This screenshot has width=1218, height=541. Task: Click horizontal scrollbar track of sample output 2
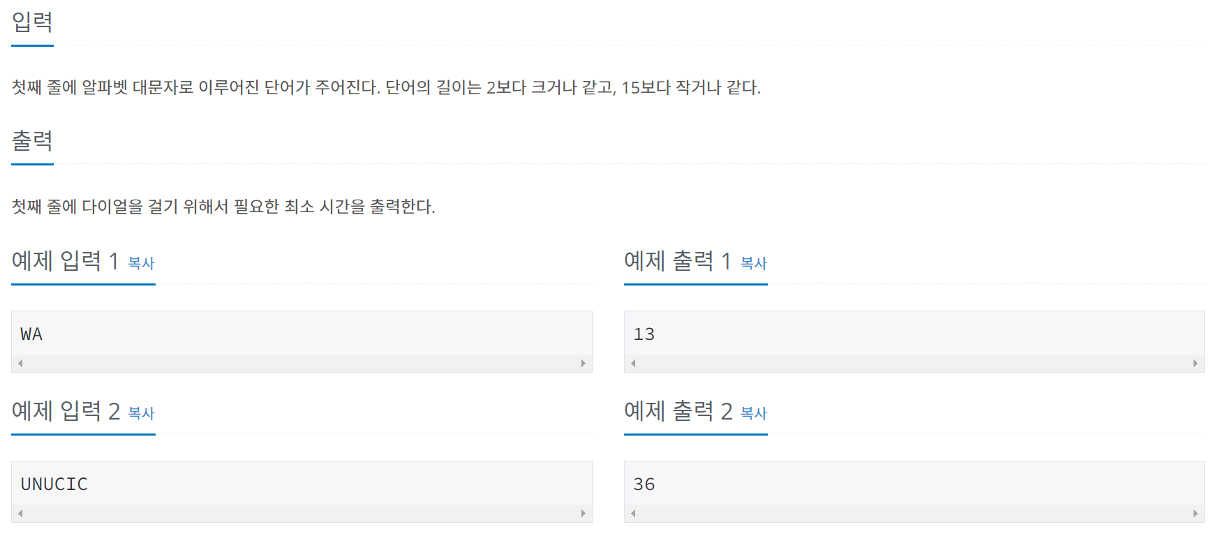pyautogui.click(x=914, y=513)
